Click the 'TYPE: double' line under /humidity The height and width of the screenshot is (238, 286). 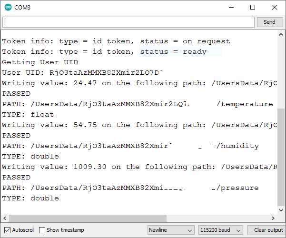point(30,157)
